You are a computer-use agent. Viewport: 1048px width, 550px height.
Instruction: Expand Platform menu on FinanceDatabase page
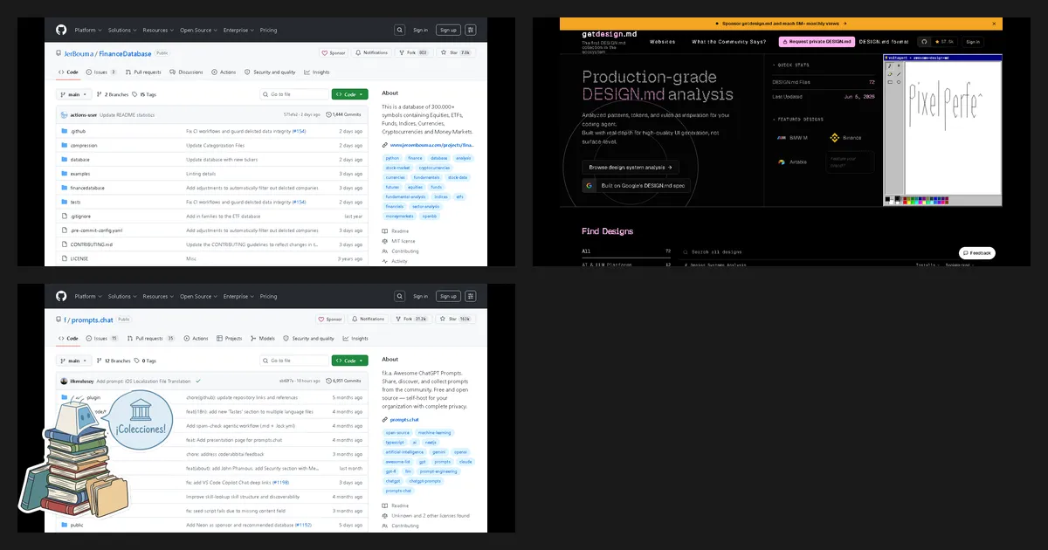click(x=87, y=30)
